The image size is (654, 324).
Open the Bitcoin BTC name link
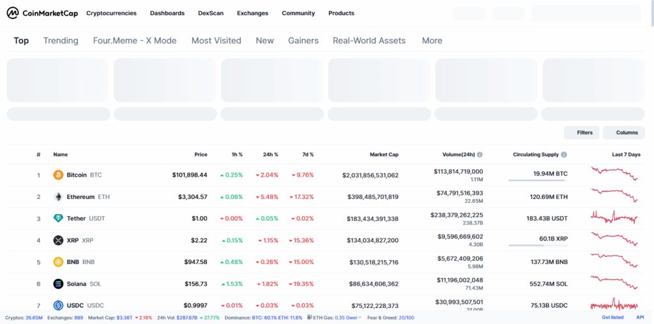coord(84,175)
